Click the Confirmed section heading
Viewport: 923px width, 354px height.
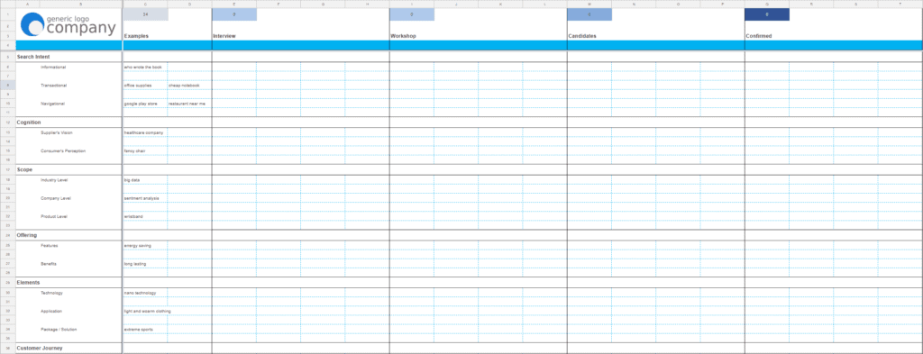(759, 36)
